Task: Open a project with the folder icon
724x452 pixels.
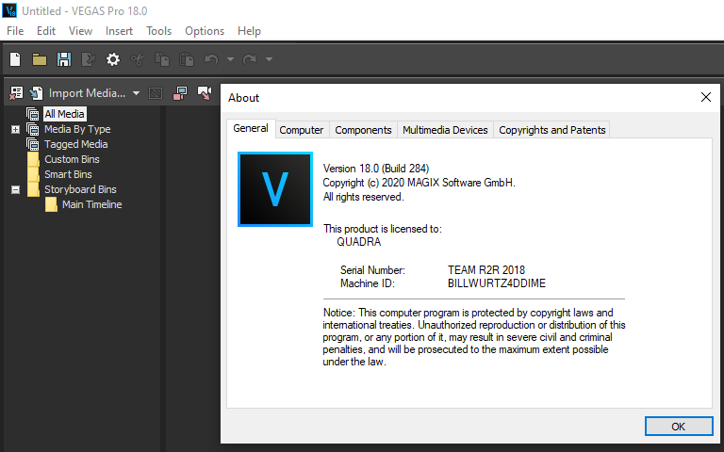Action: click(40, 59)
